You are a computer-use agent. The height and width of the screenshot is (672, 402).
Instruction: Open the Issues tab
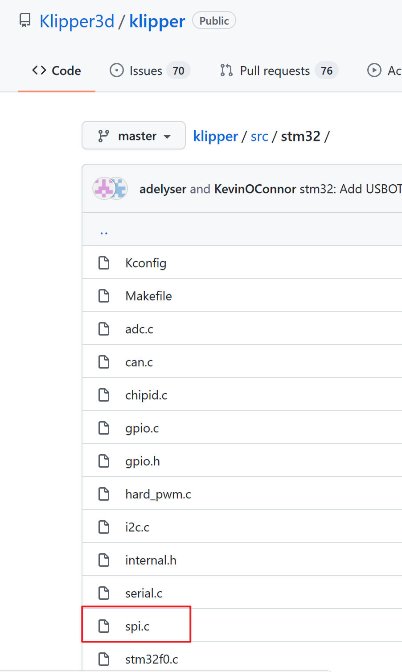coord(150,71)
